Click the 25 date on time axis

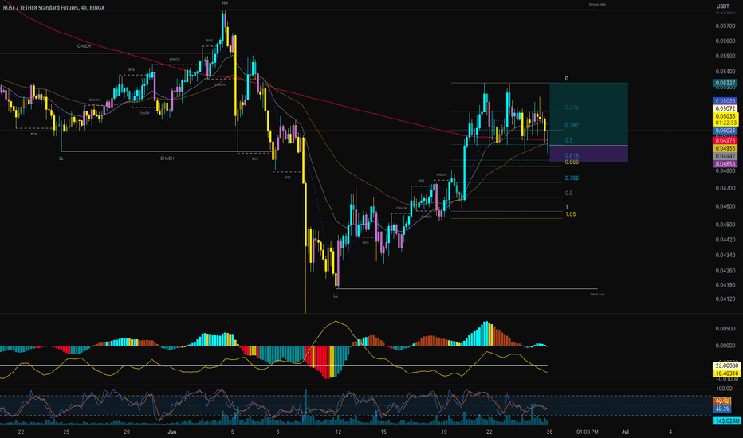coord(66,432)
